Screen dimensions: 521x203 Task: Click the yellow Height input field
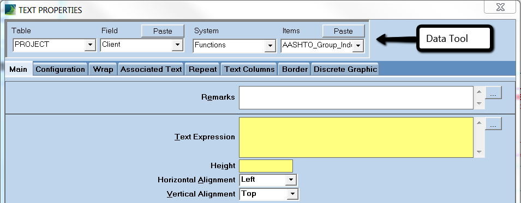click(x=266, y=166)
